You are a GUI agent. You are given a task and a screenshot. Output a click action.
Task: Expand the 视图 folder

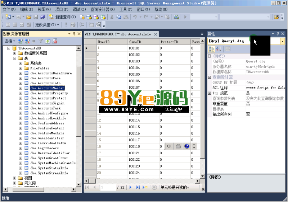coord(14,178)
